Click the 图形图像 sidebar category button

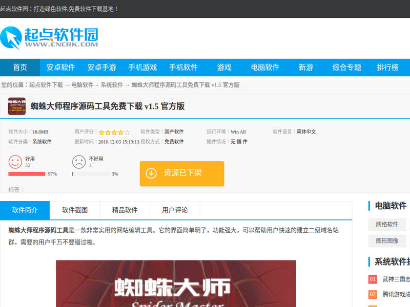387,240
